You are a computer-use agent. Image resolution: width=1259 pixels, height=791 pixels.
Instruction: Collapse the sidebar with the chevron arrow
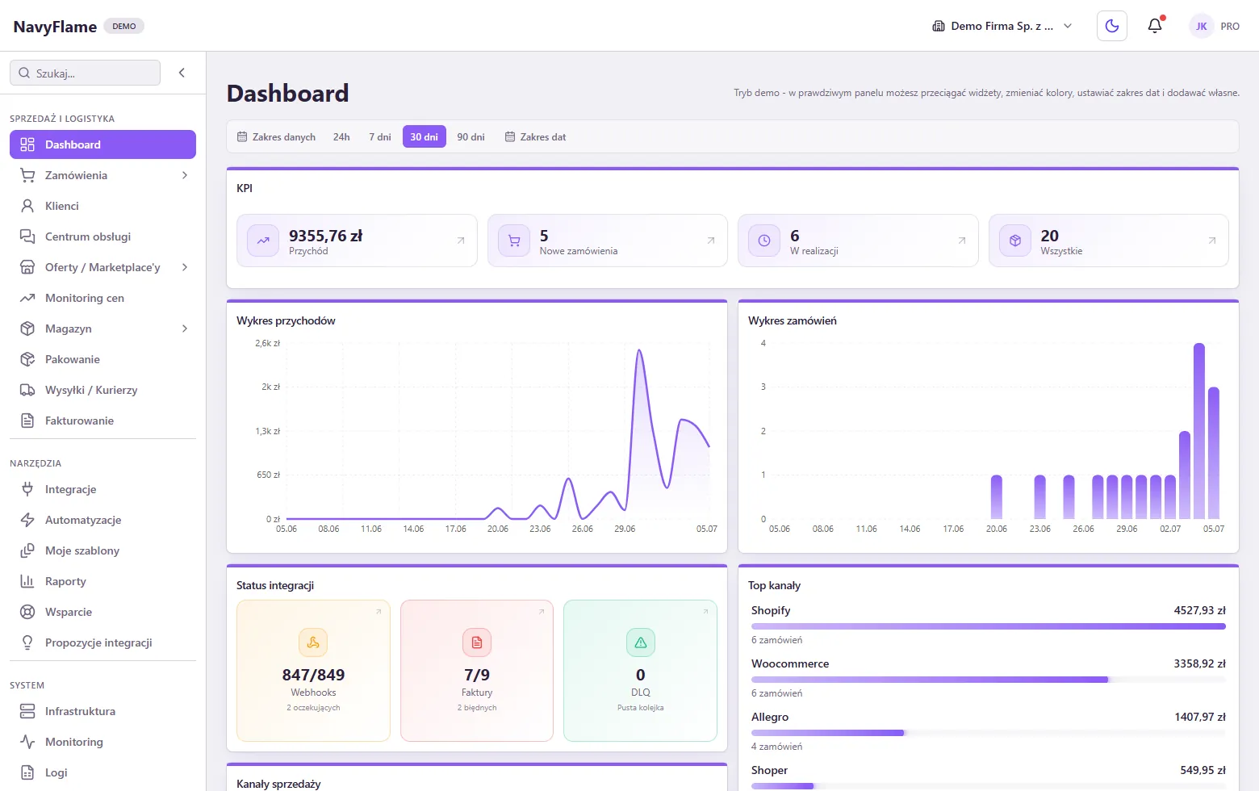click(x=182, y=73)
